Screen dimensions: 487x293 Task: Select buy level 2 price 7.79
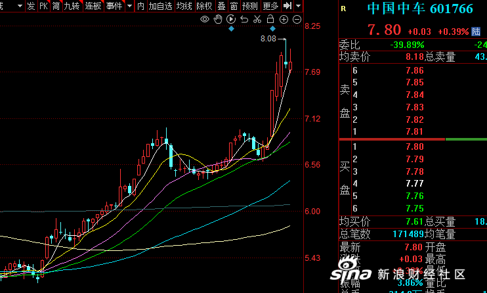pyautogui.click(x=415, y=159)
